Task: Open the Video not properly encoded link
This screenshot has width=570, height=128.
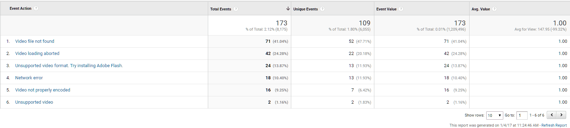Action: (x=43, y=90)
